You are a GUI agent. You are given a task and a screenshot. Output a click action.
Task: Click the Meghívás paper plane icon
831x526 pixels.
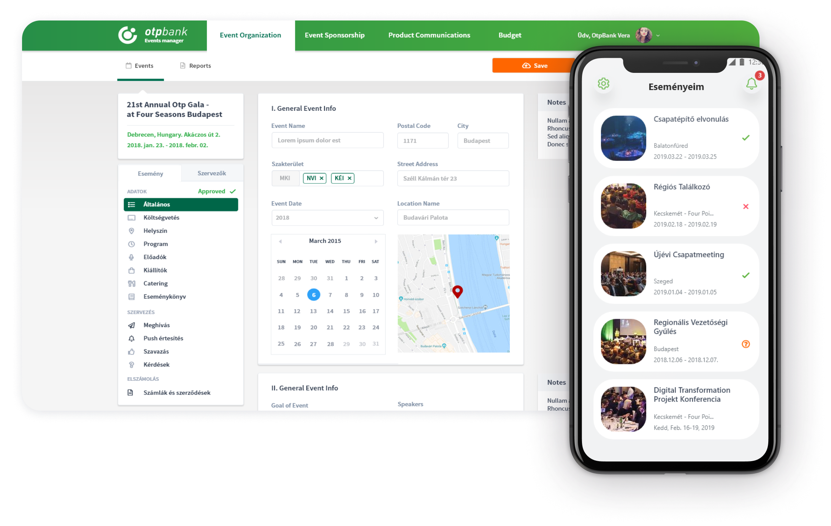coord(132,325)
